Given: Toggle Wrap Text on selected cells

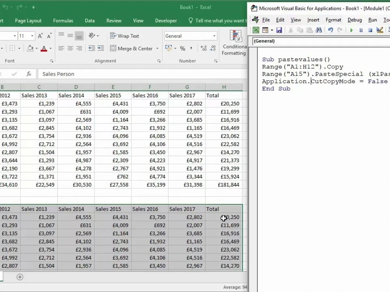Looking at the screenshot, I should tap(124, 36).
